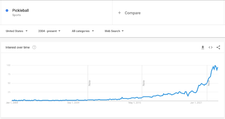Click the Pickleball search term
Image resolution: width=225 pixels, height=119 pixels.
click(21, 11)
